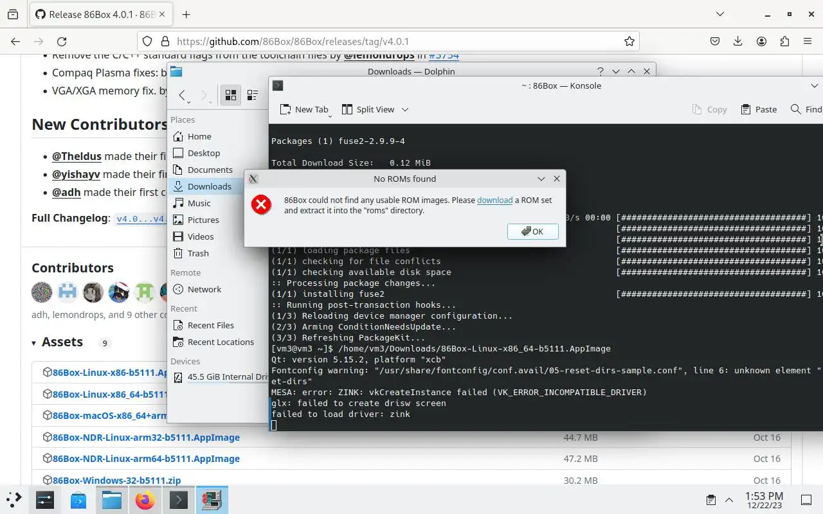This screenshot has width=823, height=514.
Task: Click the Dolphin folder window icon
Action: click(176, 71)
